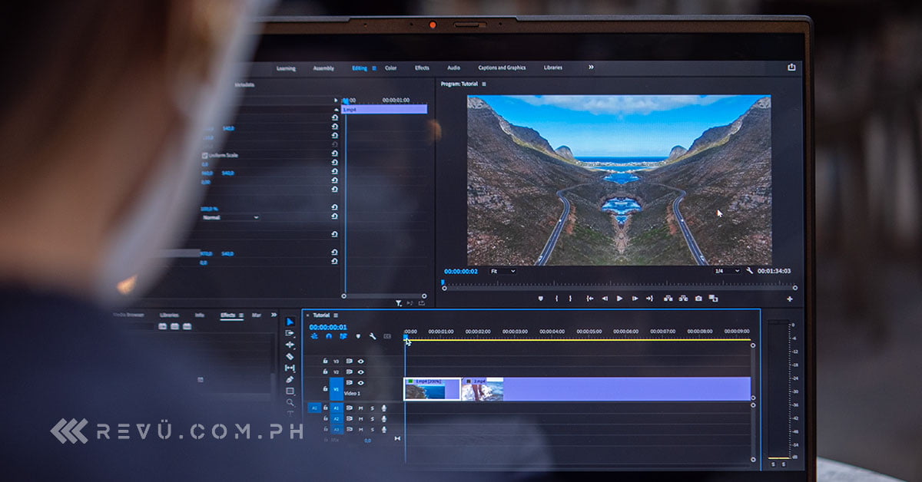Solo audio track A2
This screenshot has height=482, width=922.
(x=372, y=419)
